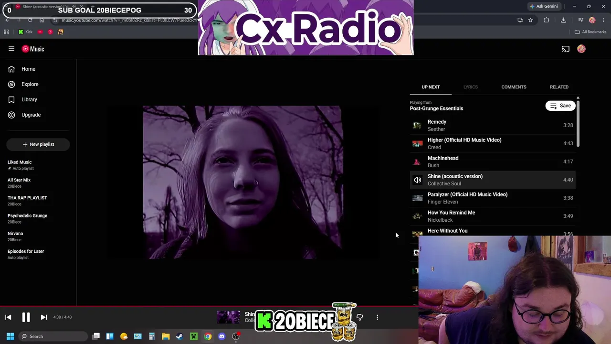Open the YouTube Music guide hamburger menu
Screen dimensions: 611x344
point(11,49)
